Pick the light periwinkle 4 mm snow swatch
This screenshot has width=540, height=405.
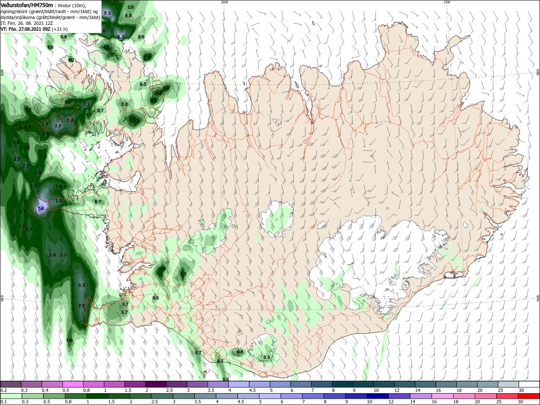coord(238,384)
